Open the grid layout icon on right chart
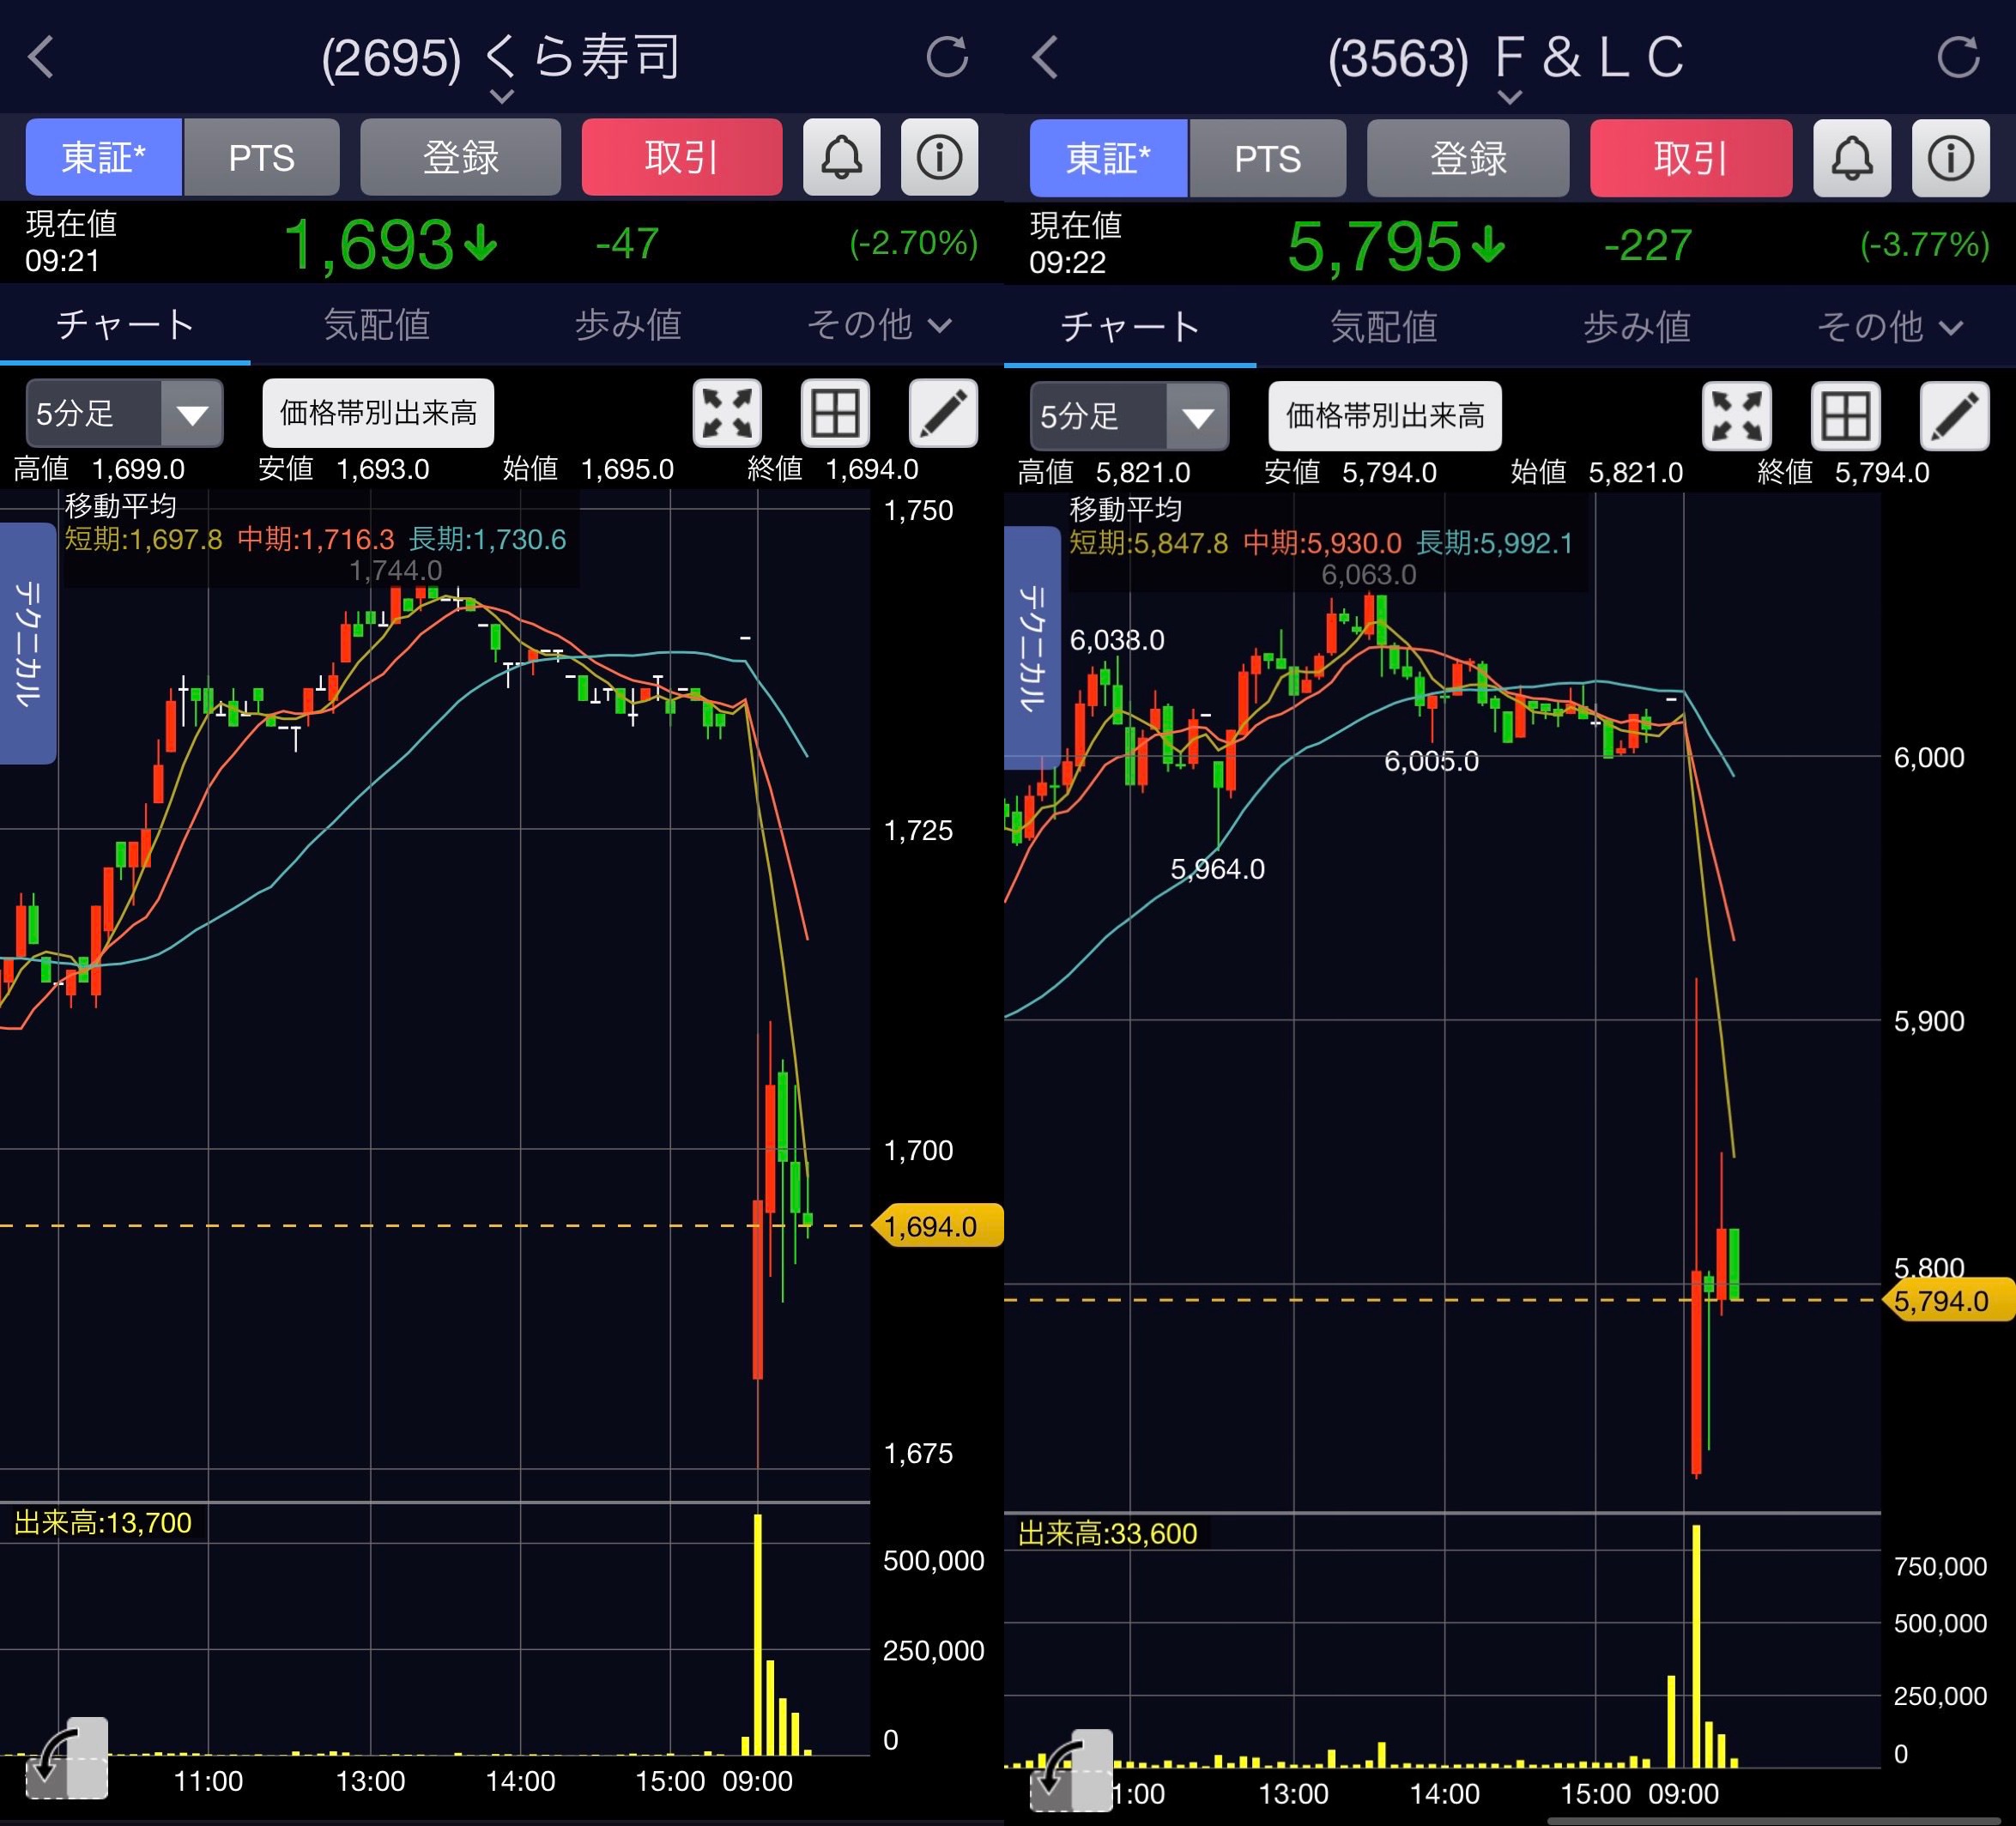The width and height of the screenshot is (2016, 1826). tap(1845, 416)
